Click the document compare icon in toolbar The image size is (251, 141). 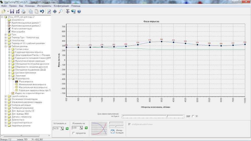coord(49,11)
